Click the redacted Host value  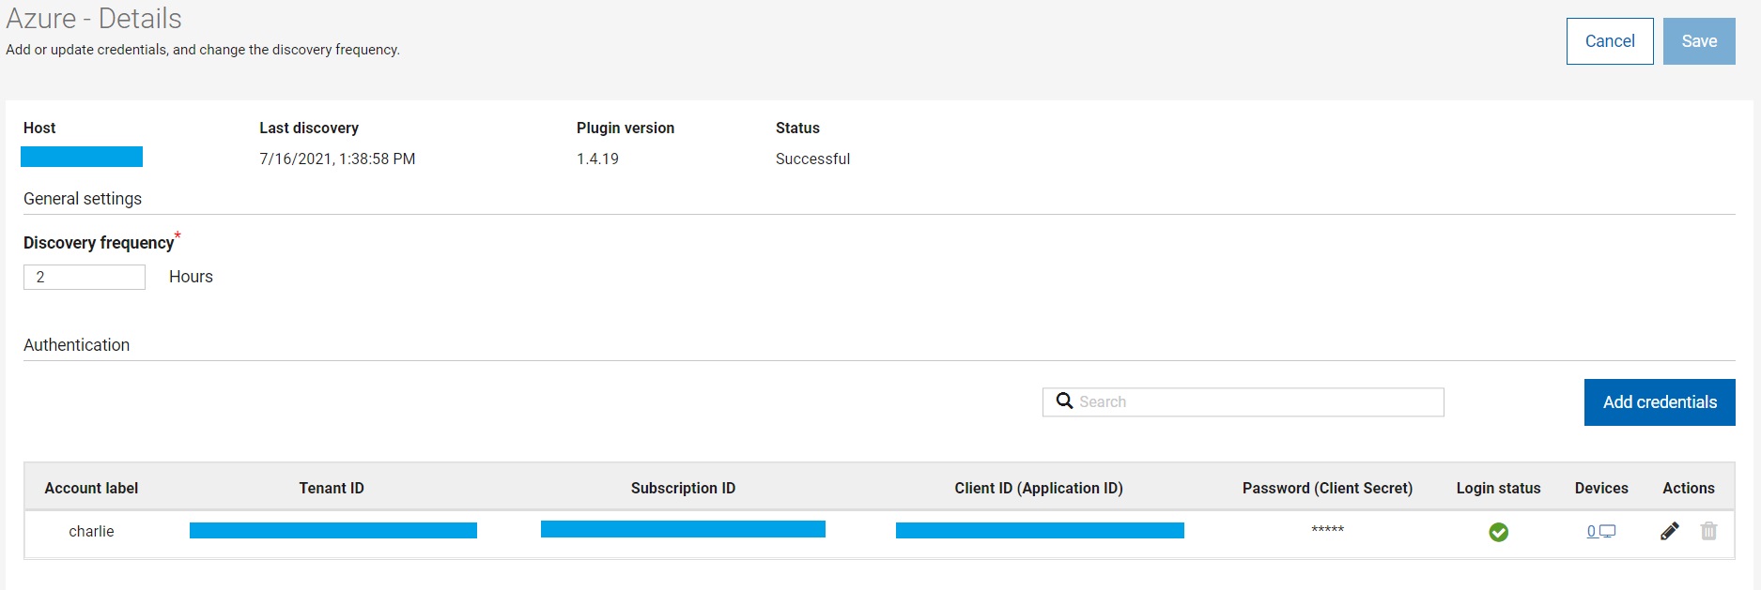[82, 157]
